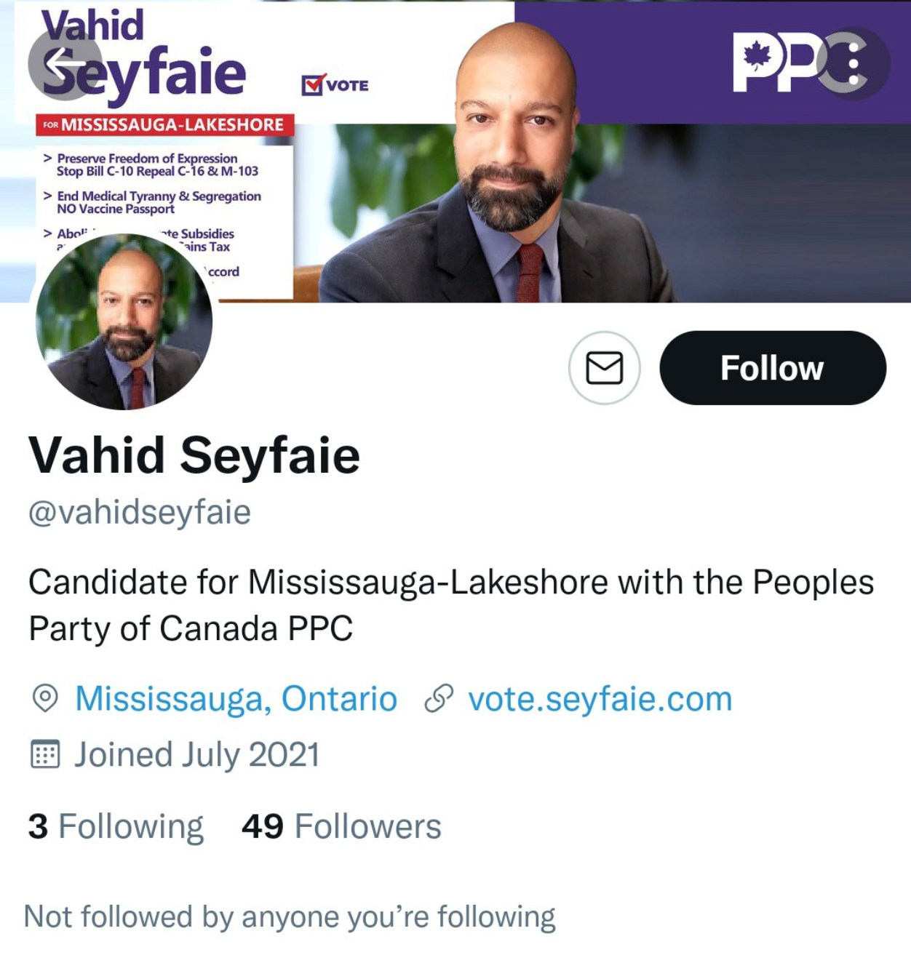Viewport: 911px width, 963px height.
Task: Click the chain link icon
Action: (439, 698)
